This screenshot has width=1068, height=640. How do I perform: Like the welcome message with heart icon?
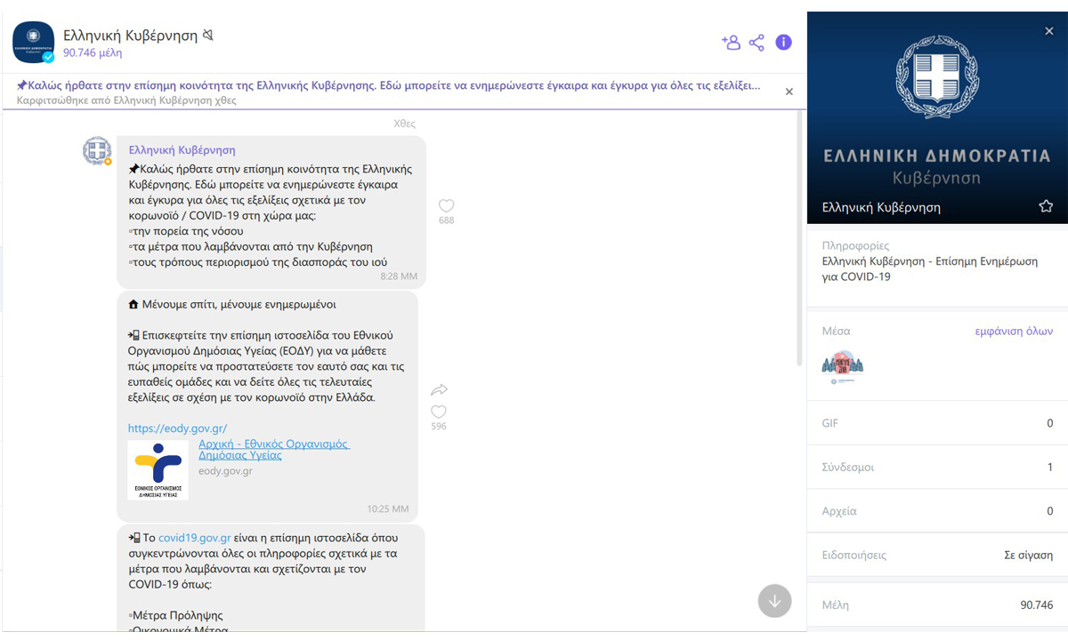(447, 206)
